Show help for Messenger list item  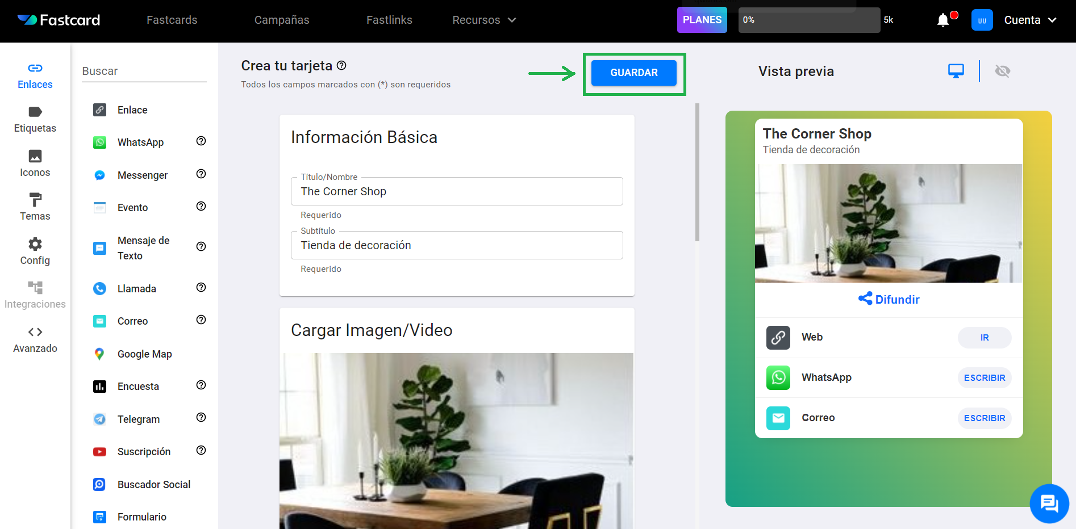(201, 174)
